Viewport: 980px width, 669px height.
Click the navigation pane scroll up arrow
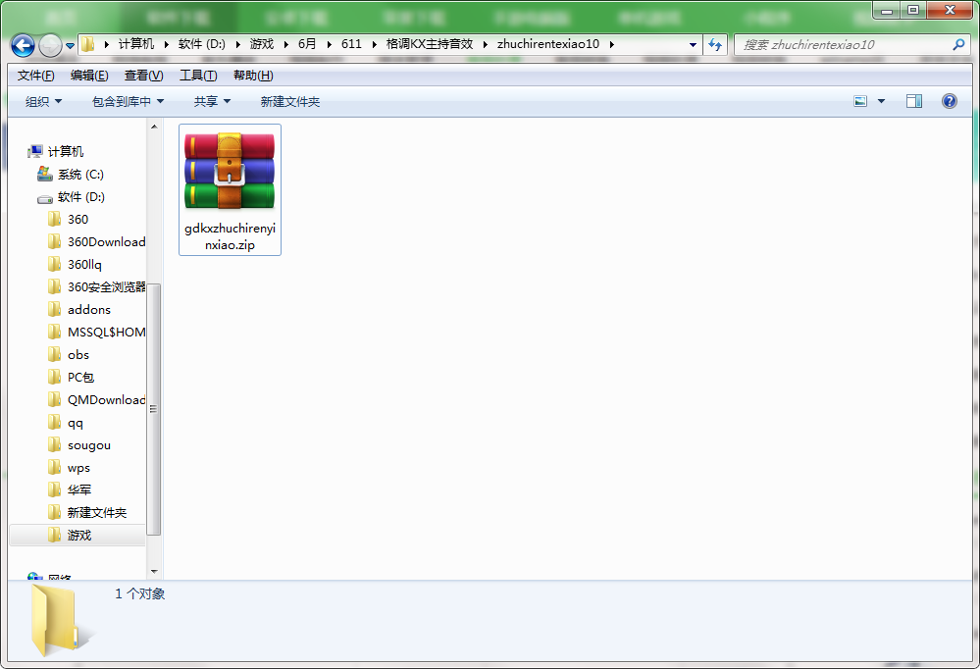(x=154, y=128)
